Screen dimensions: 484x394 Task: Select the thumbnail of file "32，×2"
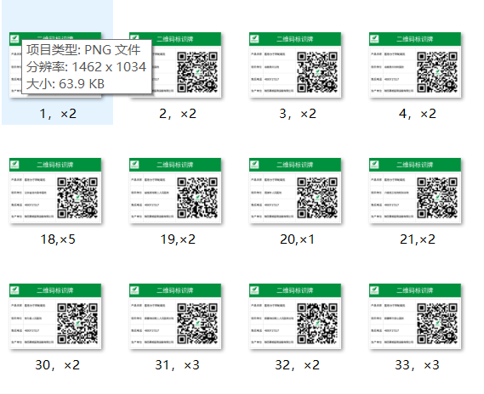(x=295, y=317)
